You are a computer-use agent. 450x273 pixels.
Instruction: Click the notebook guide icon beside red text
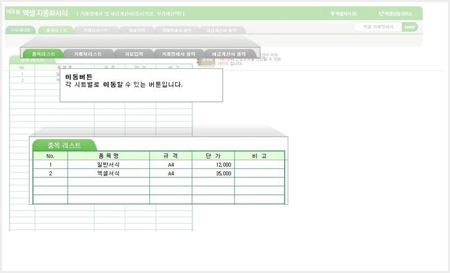pos(206,62)
